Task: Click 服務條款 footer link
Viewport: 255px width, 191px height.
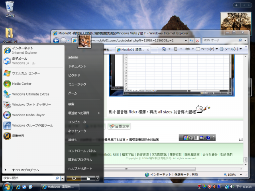Action: pos(175,155)
